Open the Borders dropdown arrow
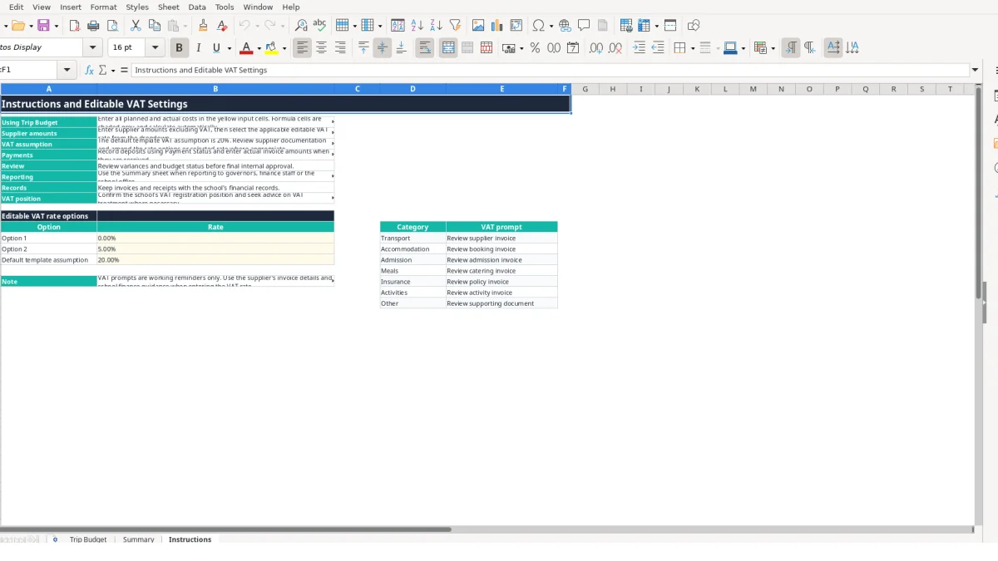 pyautogui.click(x=692, y=48)
